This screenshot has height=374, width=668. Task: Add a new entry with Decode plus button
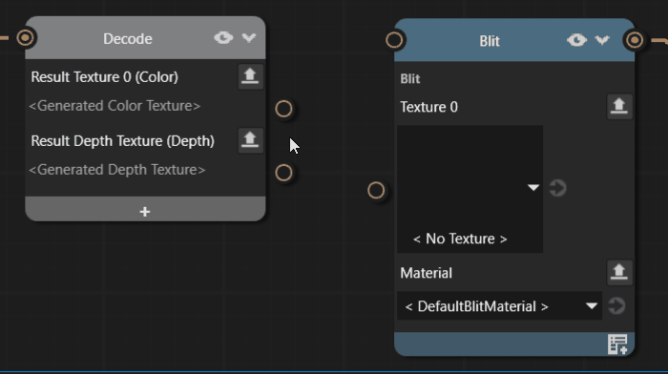coord(145,211)
